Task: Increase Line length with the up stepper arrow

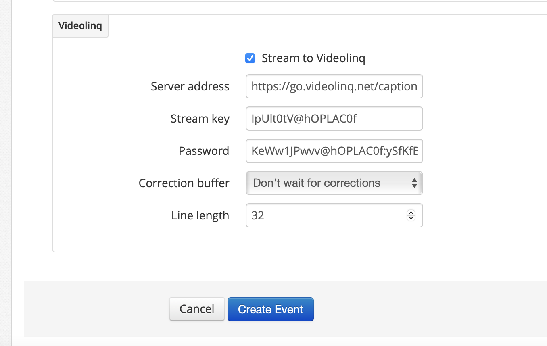Action: (x=411, y=213)
